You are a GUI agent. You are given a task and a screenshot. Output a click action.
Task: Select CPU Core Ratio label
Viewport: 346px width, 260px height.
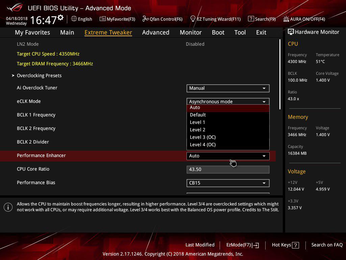click(x=33, y=169)
